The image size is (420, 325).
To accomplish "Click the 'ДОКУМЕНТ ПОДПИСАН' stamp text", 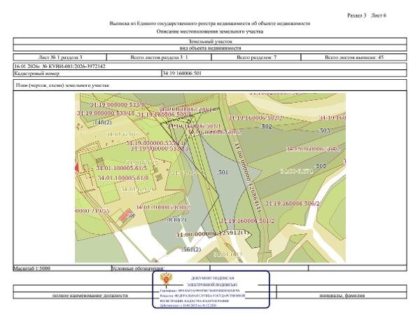I will click(212, 279).
